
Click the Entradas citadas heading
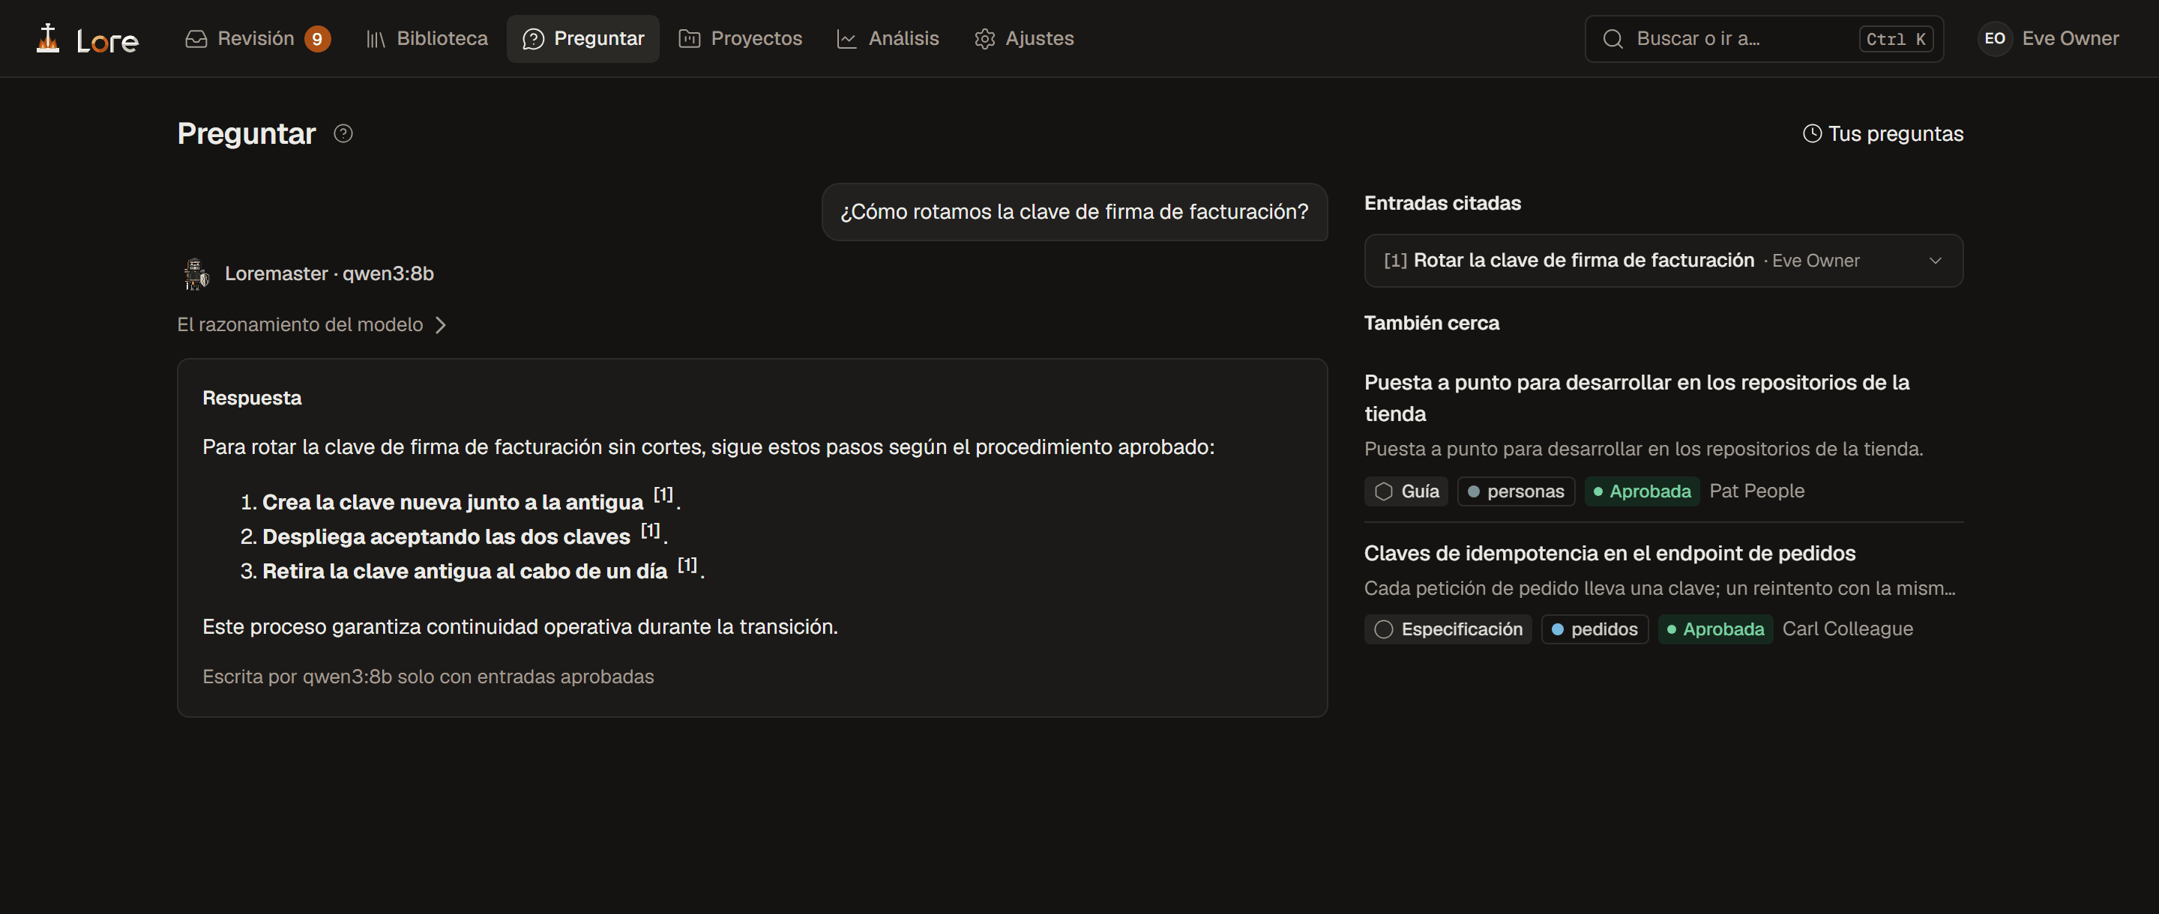pyautogui.click(x=1442, y=203)
